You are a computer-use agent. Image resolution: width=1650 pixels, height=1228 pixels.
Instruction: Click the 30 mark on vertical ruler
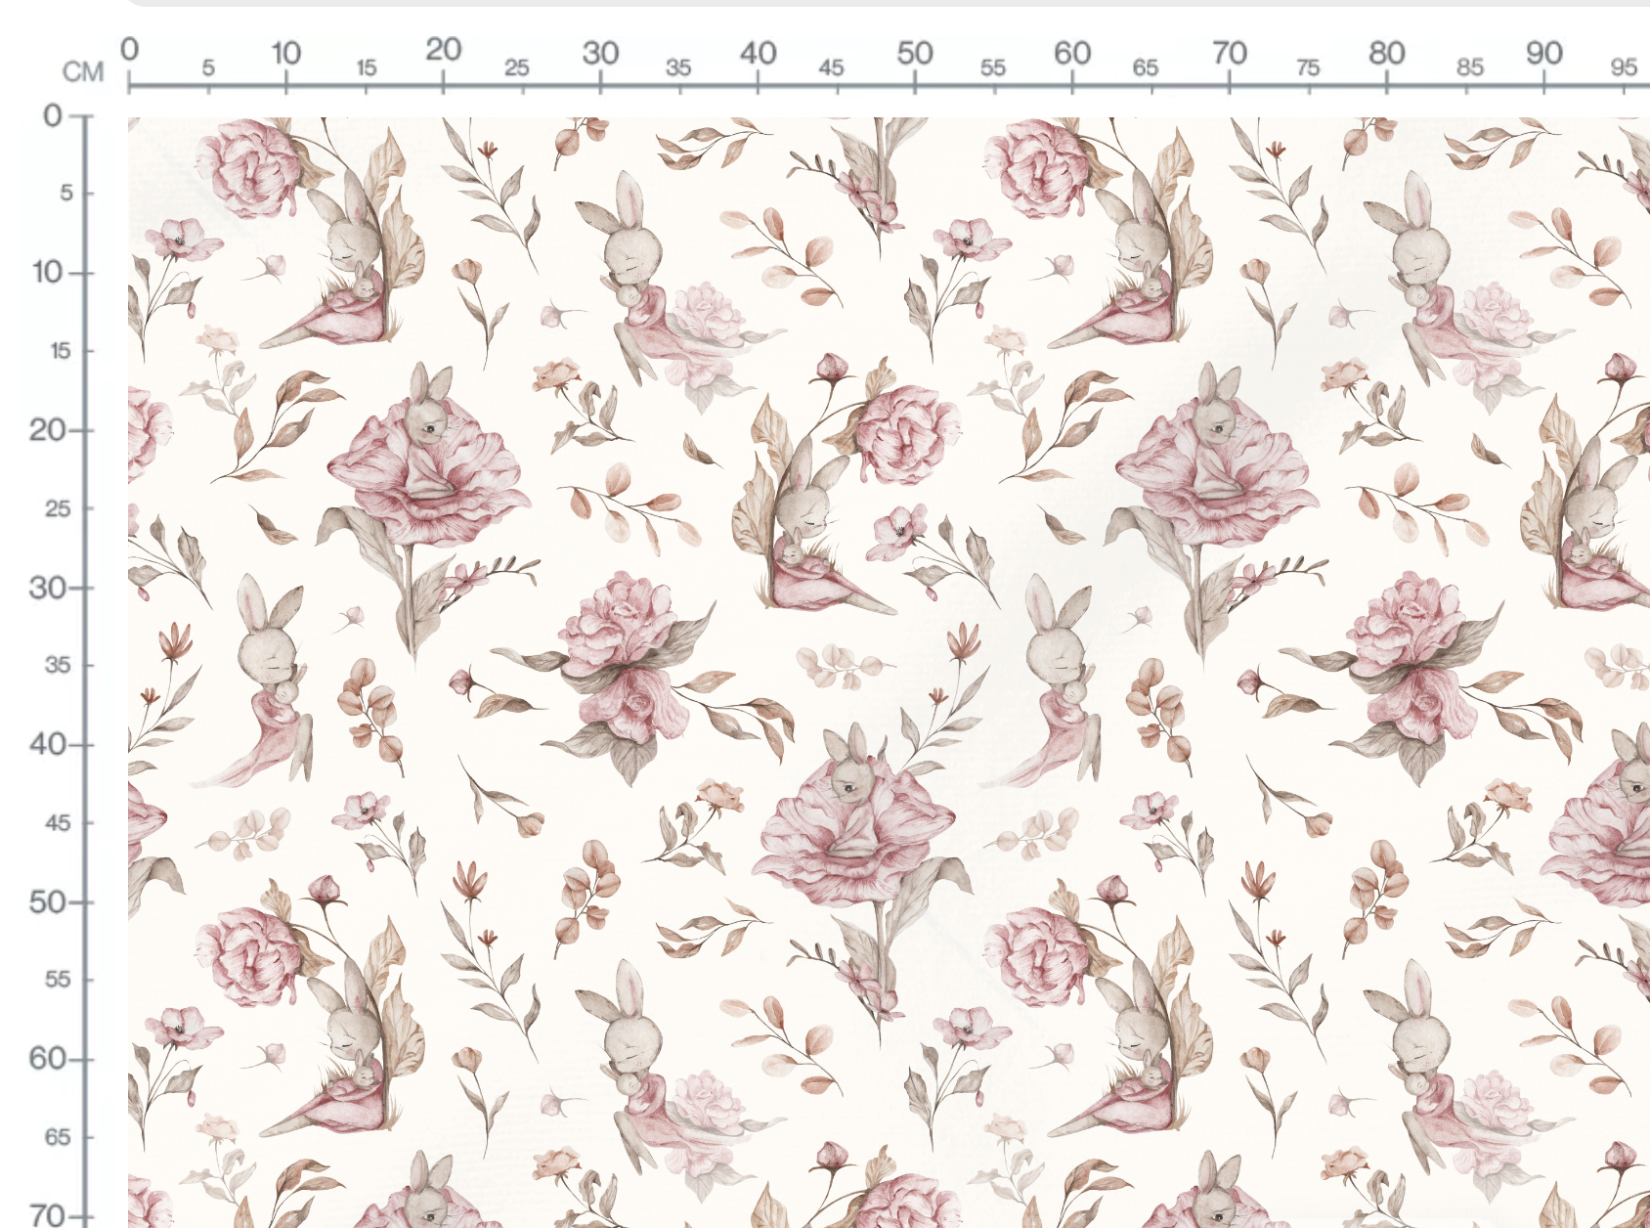[48, 588]
